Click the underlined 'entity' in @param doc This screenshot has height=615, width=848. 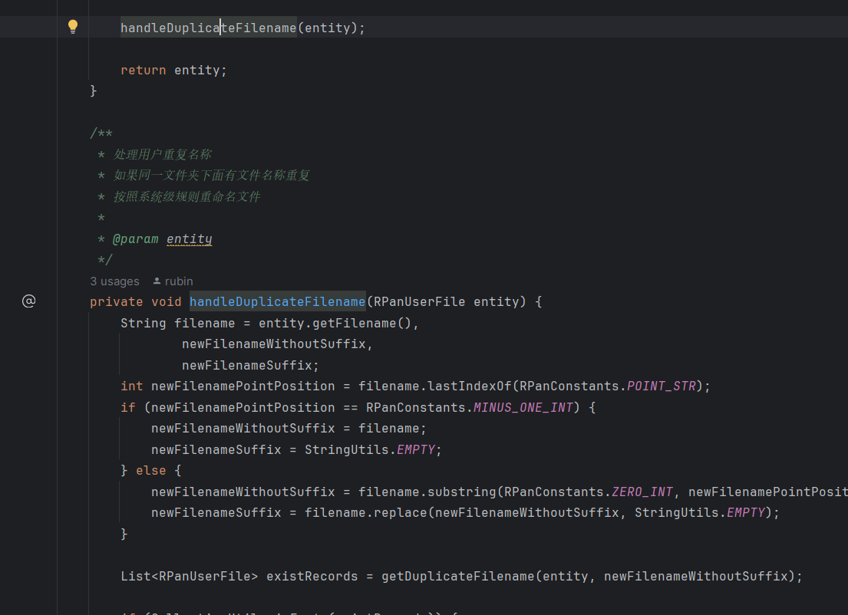coord(190,238)
